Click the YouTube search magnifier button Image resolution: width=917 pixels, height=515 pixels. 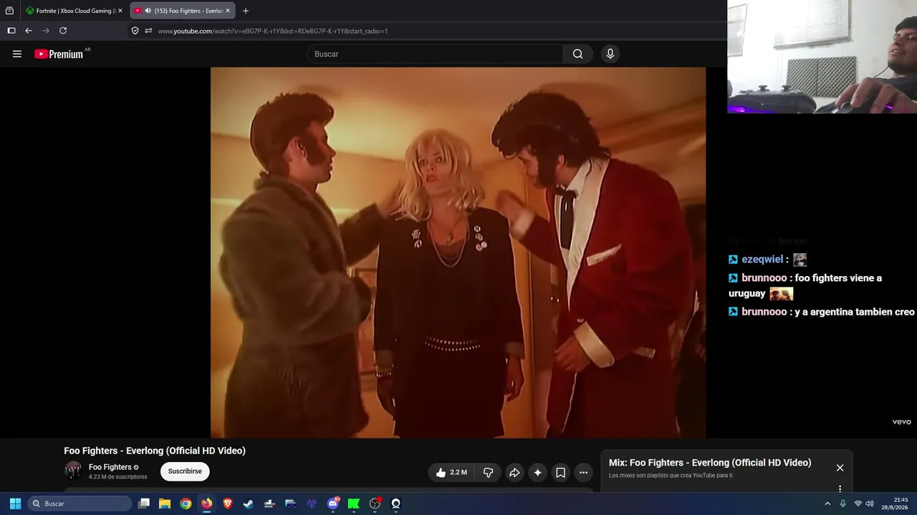point(577,54)
